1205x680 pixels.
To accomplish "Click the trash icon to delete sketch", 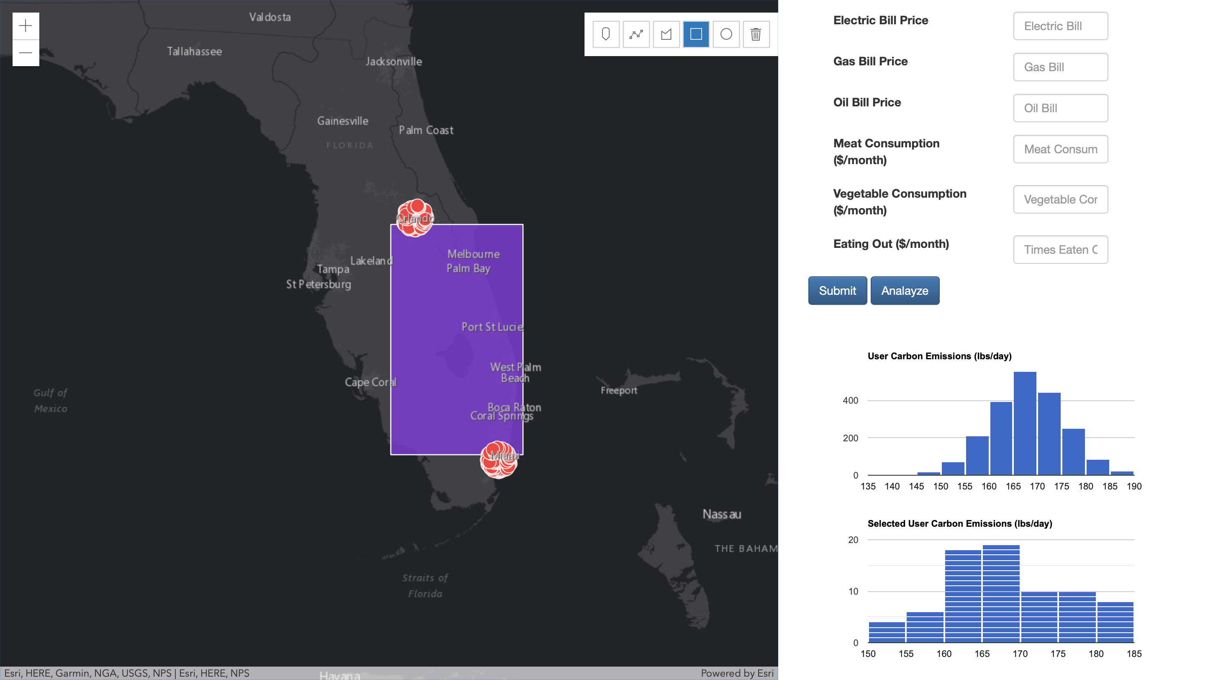I will click(x=756, y=34).
